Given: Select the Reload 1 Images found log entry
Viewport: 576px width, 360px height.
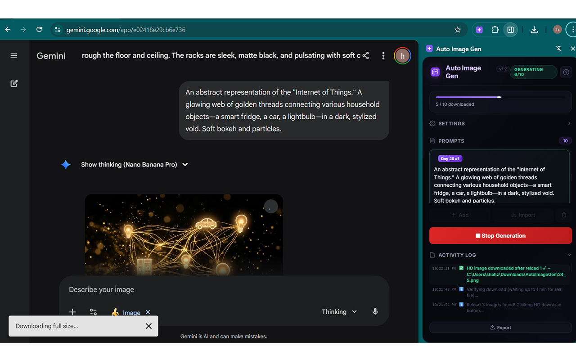Looking at the screenshot, I should 499,308.
